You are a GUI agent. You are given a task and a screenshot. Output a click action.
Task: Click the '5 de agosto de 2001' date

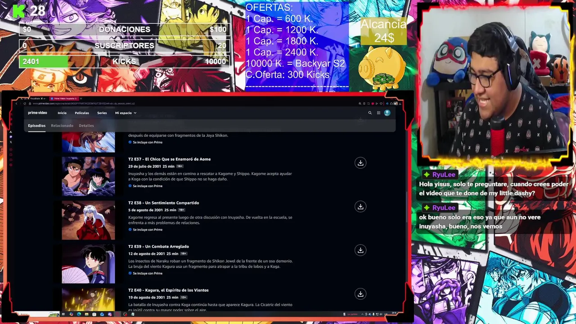tap(145, 210)
